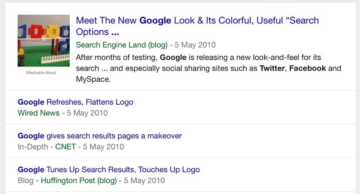Click the After months of testing snippet
360x194 pixels.
[208, 68]
